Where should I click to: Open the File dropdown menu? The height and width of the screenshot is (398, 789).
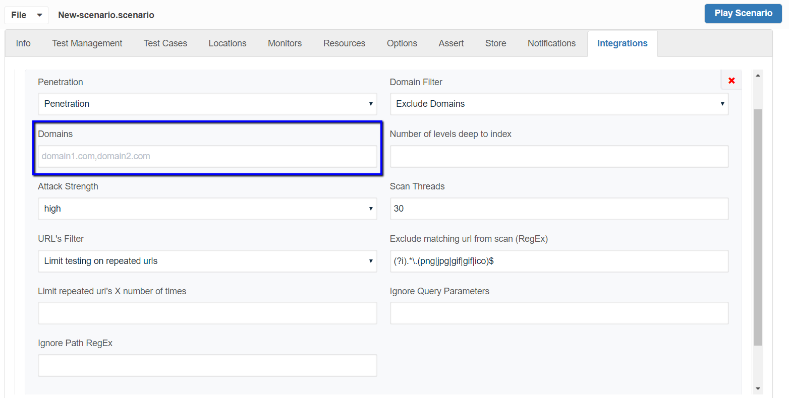pos(26,15)
